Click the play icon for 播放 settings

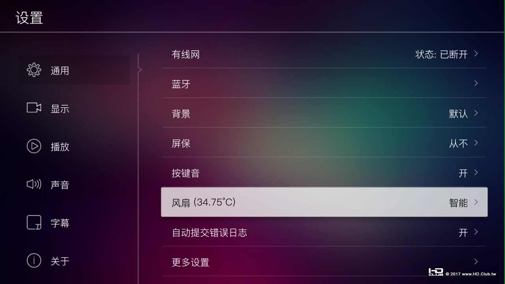click(x=34, y=146)
